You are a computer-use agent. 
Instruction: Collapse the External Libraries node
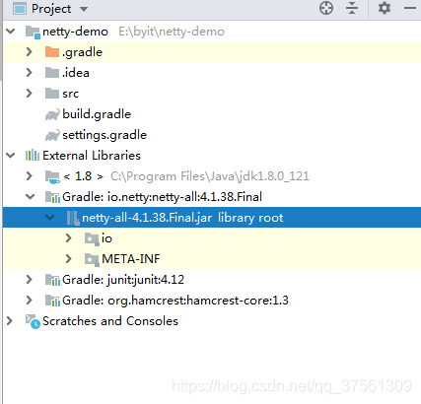point(11,156)
